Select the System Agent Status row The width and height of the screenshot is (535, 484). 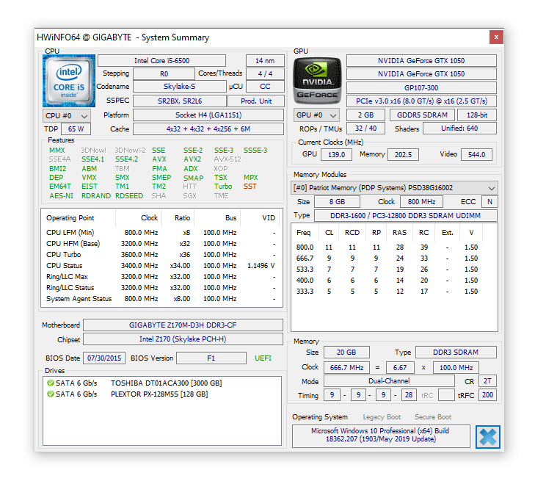pos(161,299)
